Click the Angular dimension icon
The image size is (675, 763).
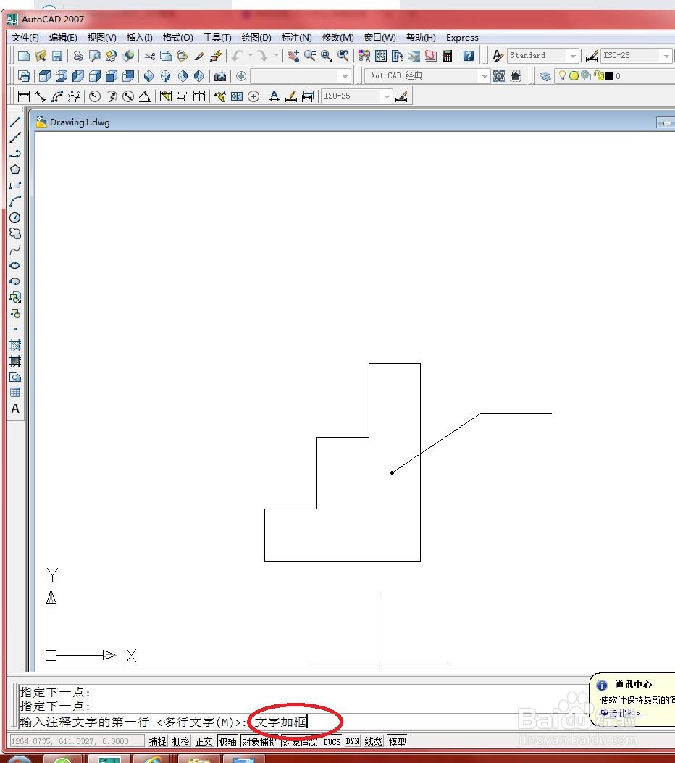click(x=144, y=96)
